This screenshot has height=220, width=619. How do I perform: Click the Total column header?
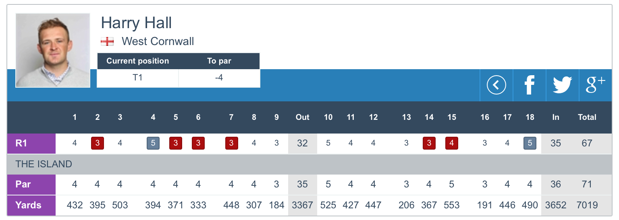pos(587,117)
